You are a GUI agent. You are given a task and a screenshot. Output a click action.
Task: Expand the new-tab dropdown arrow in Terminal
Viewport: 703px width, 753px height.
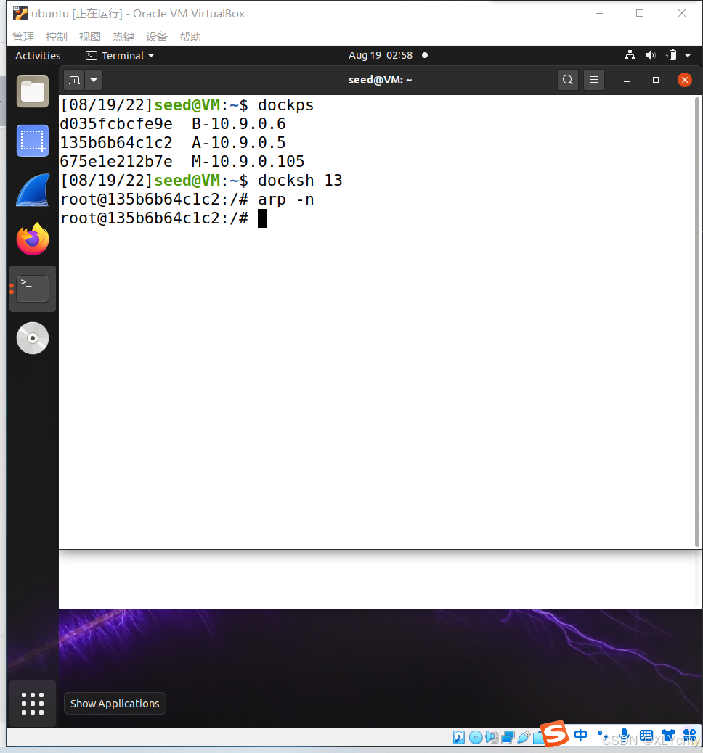pos(94,80)
